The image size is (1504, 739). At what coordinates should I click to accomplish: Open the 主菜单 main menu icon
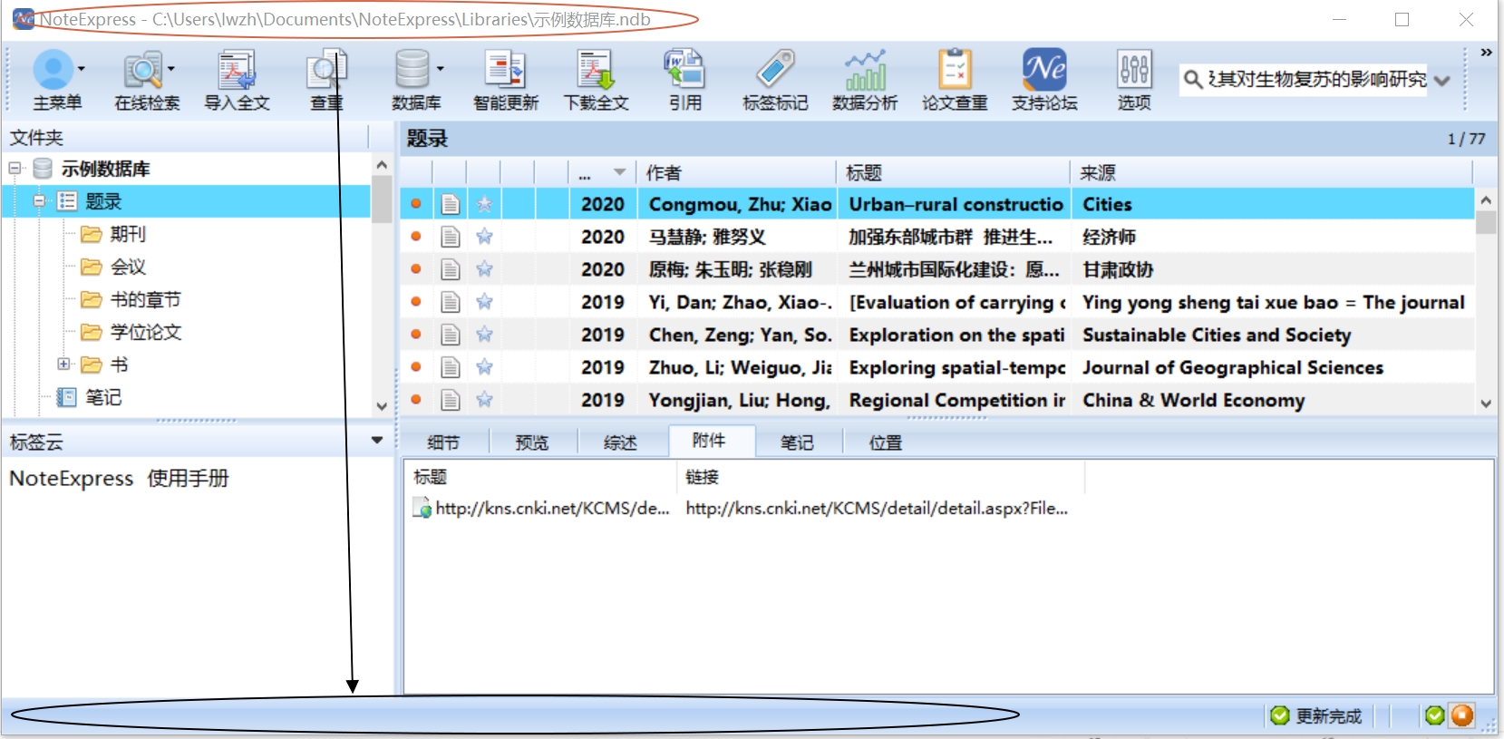click(53, 69)
